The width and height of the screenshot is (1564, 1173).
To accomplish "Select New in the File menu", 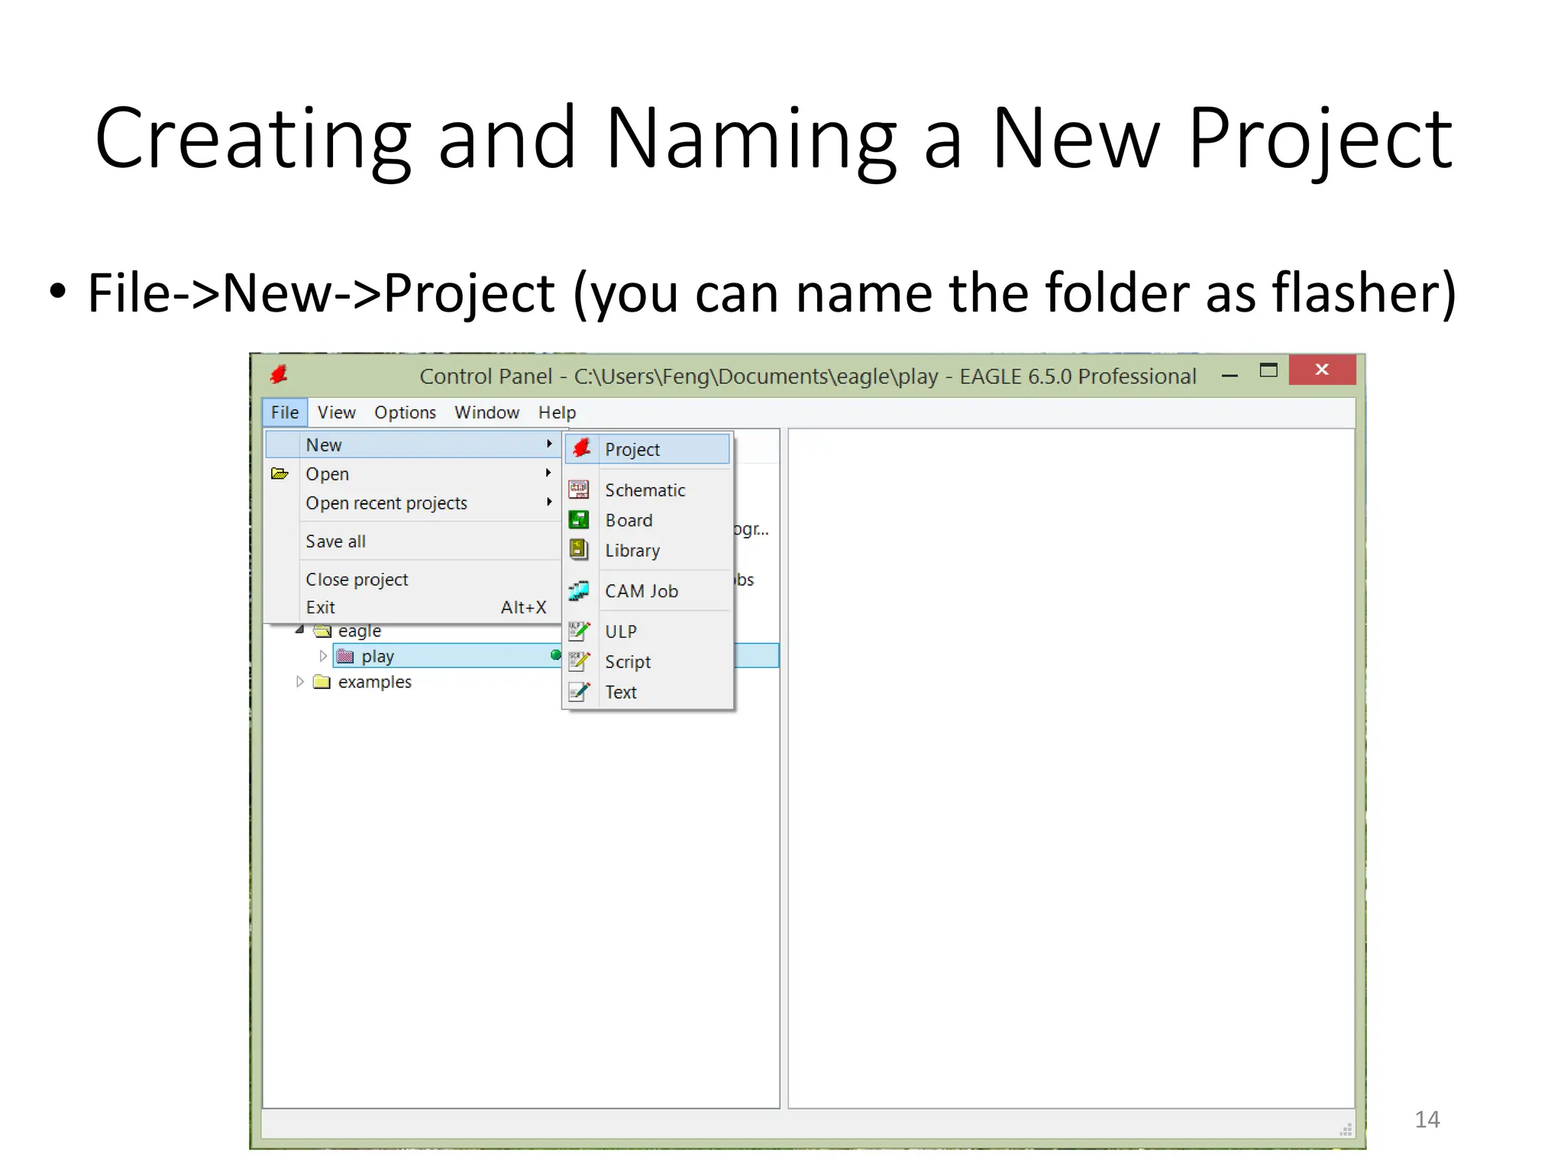I will tap(413, 444).
